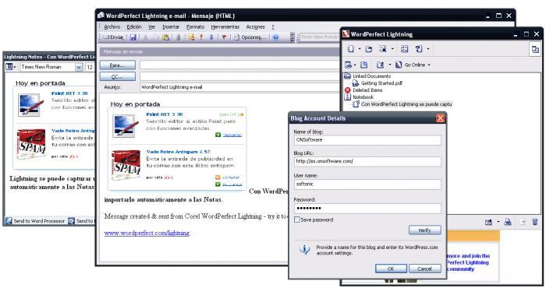
Task: Open the www.wordperfect.com/lightning link
Action: (147, 233)
